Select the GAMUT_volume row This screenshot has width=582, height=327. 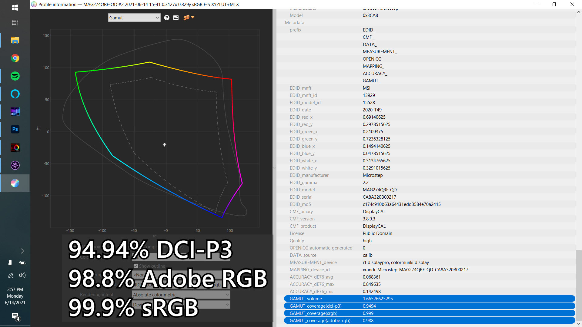[430, 299]
